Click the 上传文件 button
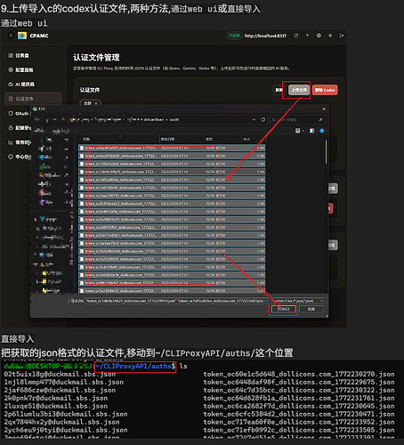Screen dimensions: 404x445 (299, 90)
